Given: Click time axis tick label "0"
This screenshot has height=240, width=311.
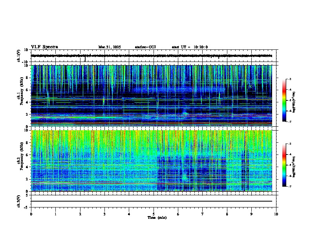Looking at the screenshot, I should pyautogui.click(x=31, y=214).
